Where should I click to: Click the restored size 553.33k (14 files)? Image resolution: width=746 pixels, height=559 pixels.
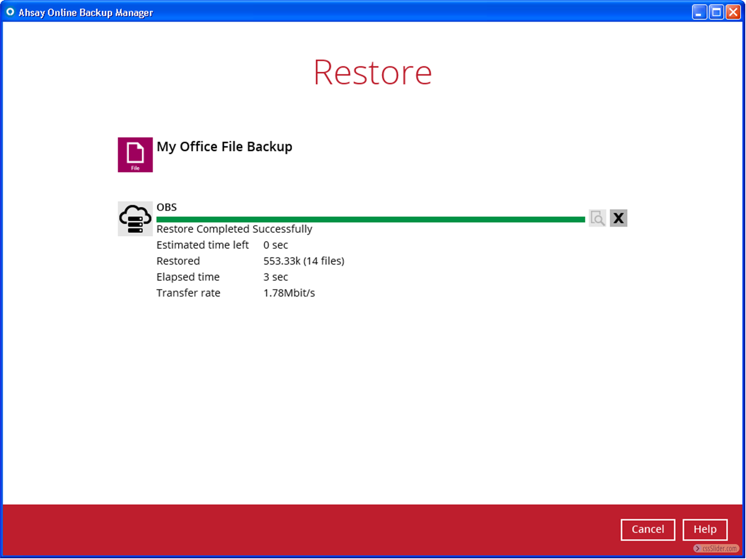(304, 261)
